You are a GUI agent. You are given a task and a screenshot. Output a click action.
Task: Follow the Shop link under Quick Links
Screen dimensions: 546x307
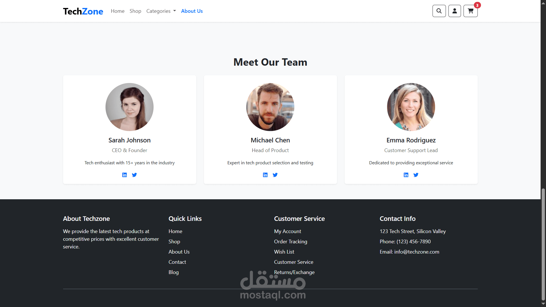[174, 242]
